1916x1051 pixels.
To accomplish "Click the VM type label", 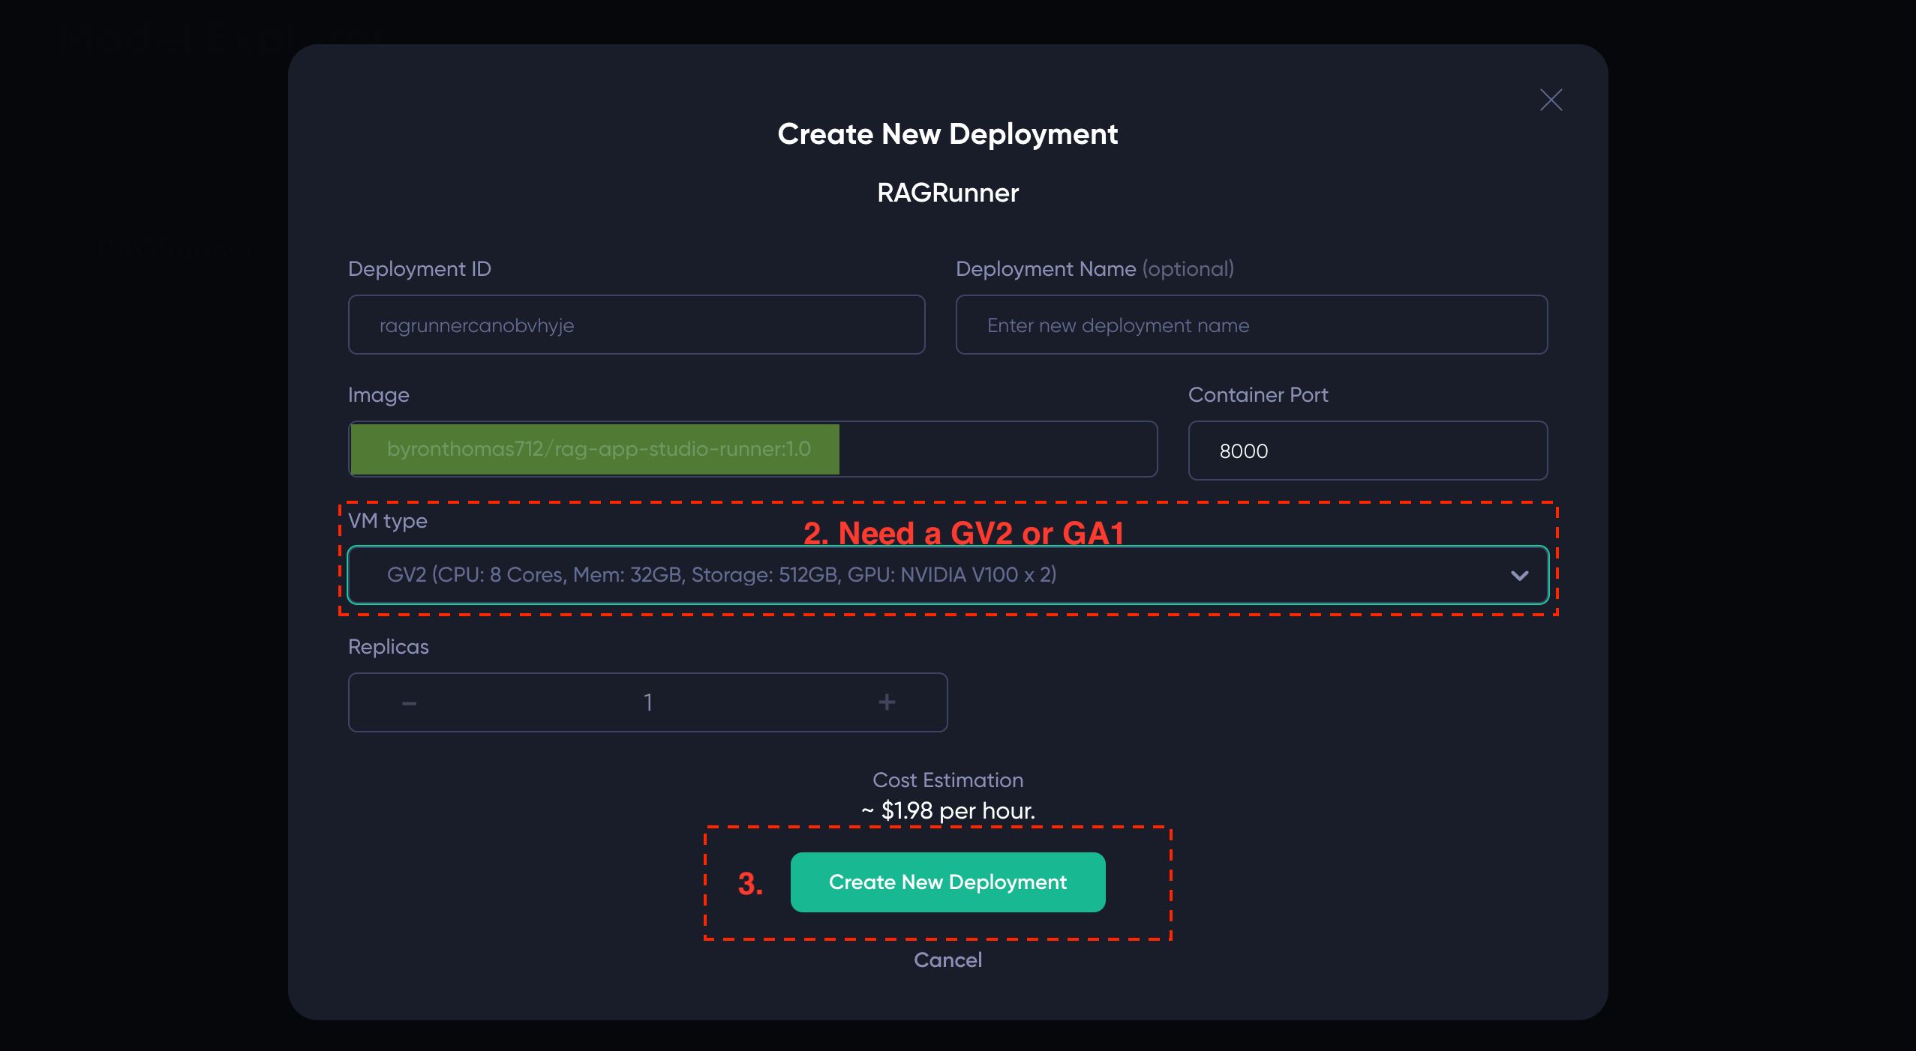I will point(387,520).
